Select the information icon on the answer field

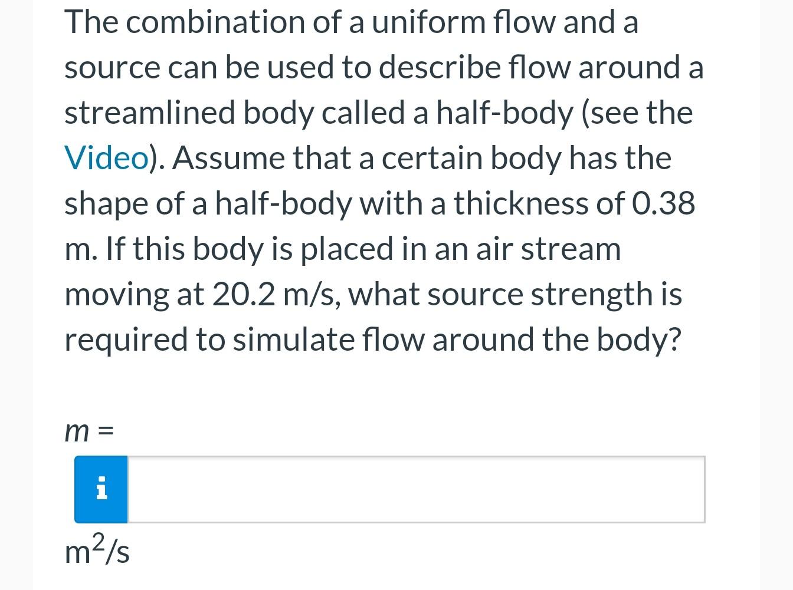(100, 489)
